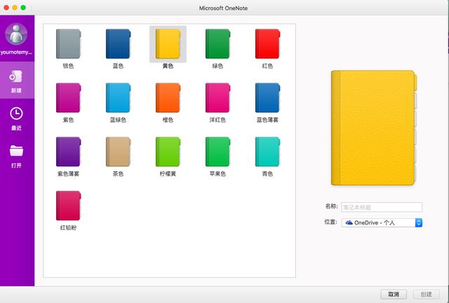
Task: Pick the lemon lime (柠檬黄) notebook icon
Action: click(x=168, y=151)
